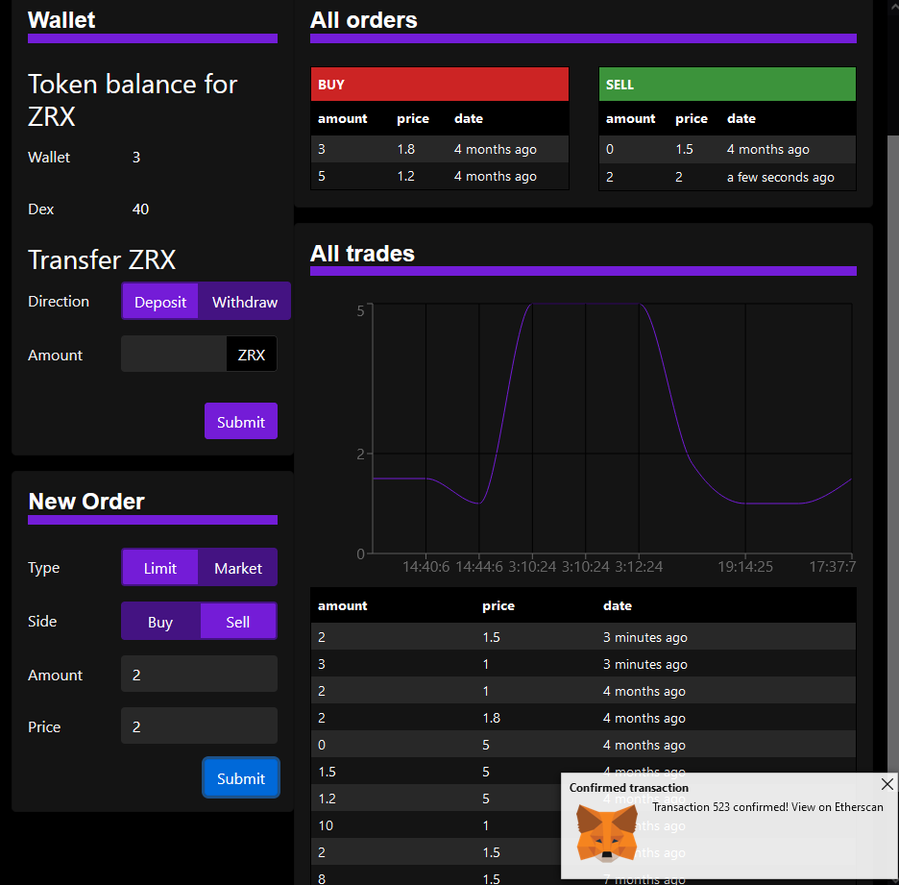The image size is (899, 885).
Task: Switch order type to Limit
Action: click(x=160, y=568)
